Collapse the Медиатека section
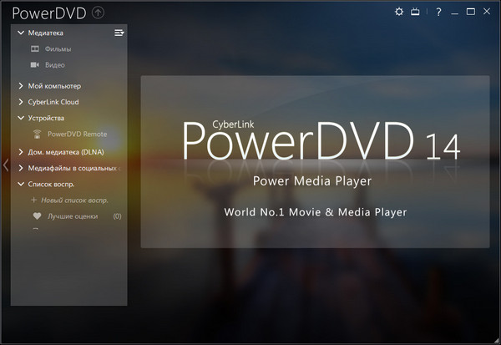The height and width of the screenshot is (345, 501). [21, 33]
